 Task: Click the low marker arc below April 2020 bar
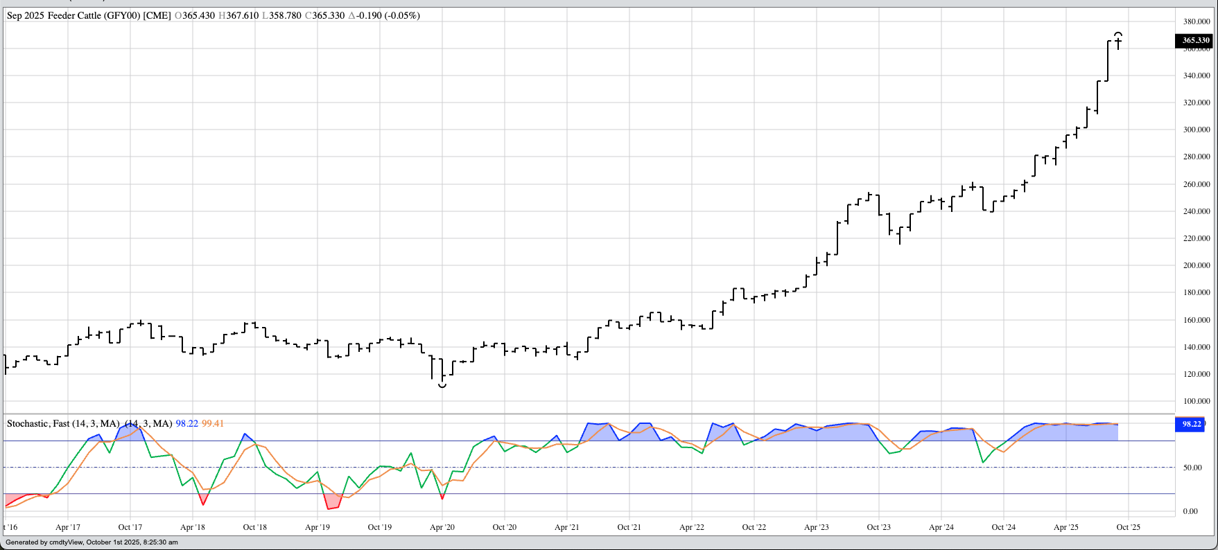point(442,385)
